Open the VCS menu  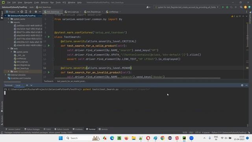tap(64, 2)
